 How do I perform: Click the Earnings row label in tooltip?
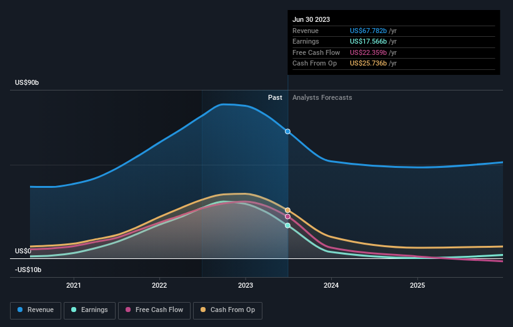[x=306, y=41]
